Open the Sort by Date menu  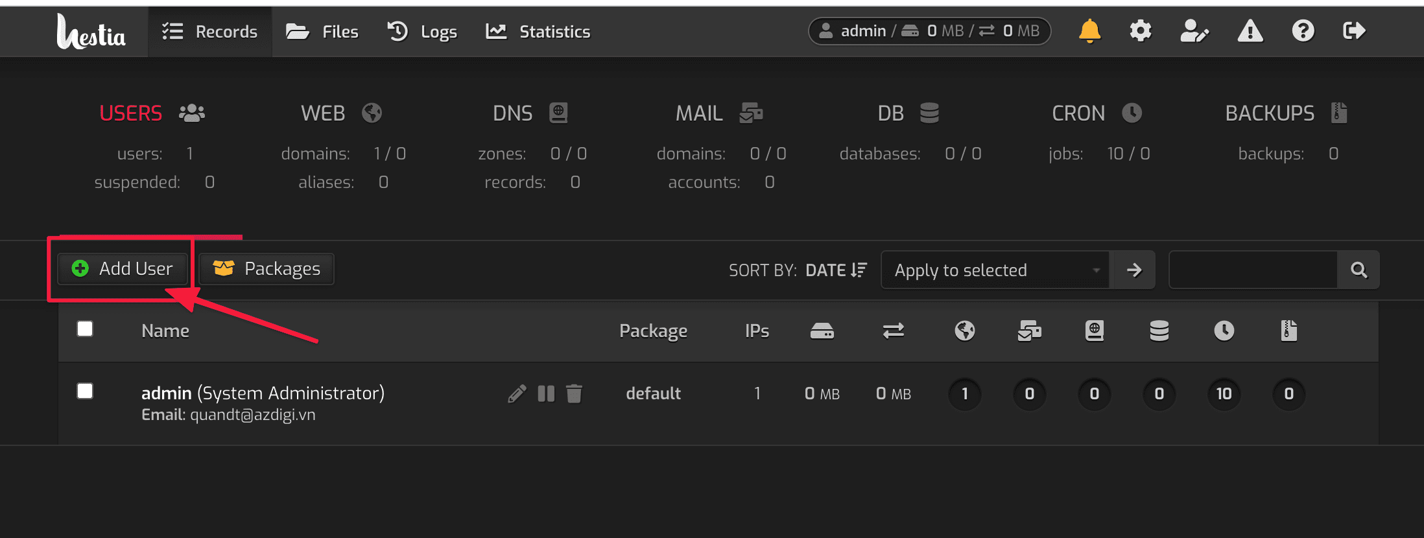835,270
